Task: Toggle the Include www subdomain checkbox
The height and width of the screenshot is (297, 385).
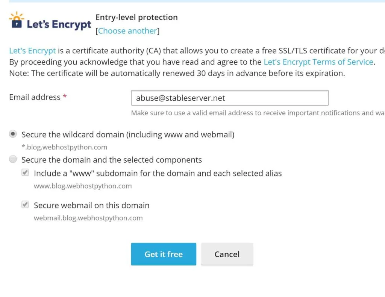Action: pyautogui.click(x=25, y=172)
